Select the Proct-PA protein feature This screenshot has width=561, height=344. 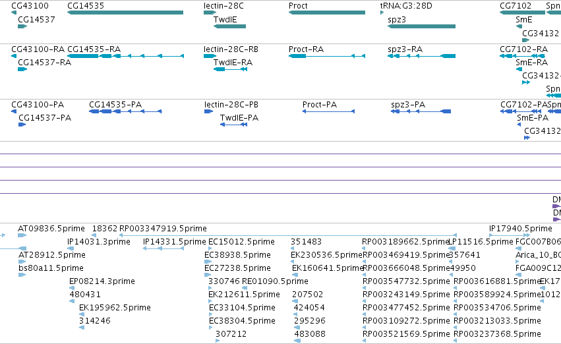click(328, 111)
